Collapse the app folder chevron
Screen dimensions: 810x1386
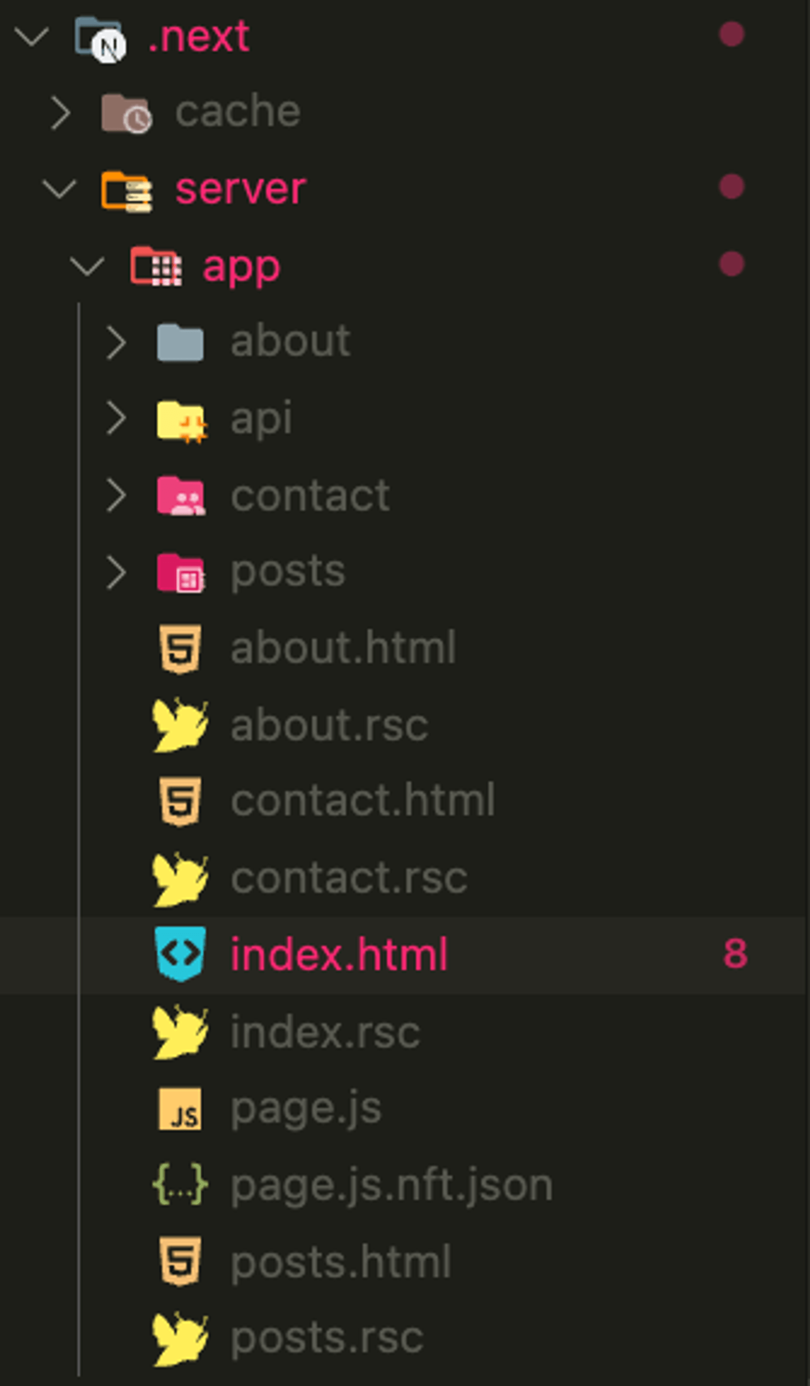pyautogui.click(x=87, y=266)
